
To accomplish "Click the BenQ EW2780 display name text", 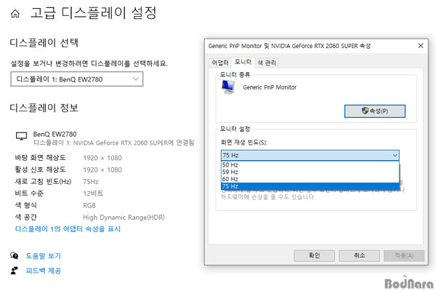I will click(54, 134).
